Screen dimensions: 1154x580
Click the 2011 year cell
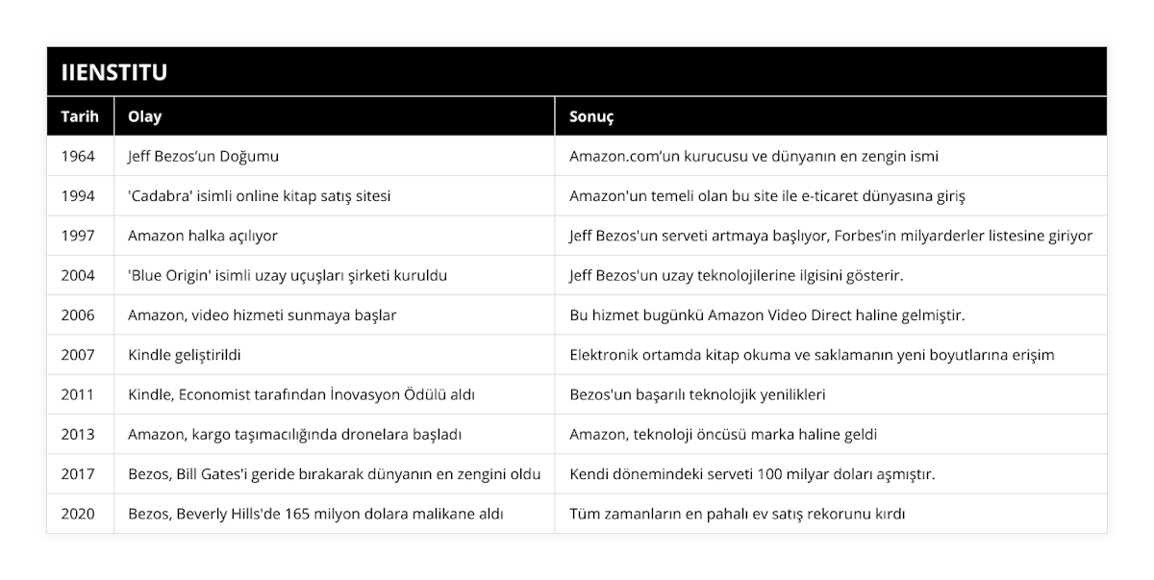[78, 394]
